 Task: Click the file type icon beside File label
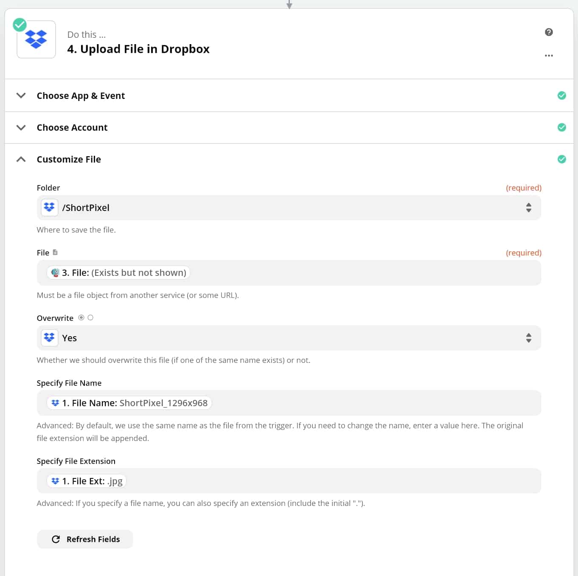coord(55,253)
